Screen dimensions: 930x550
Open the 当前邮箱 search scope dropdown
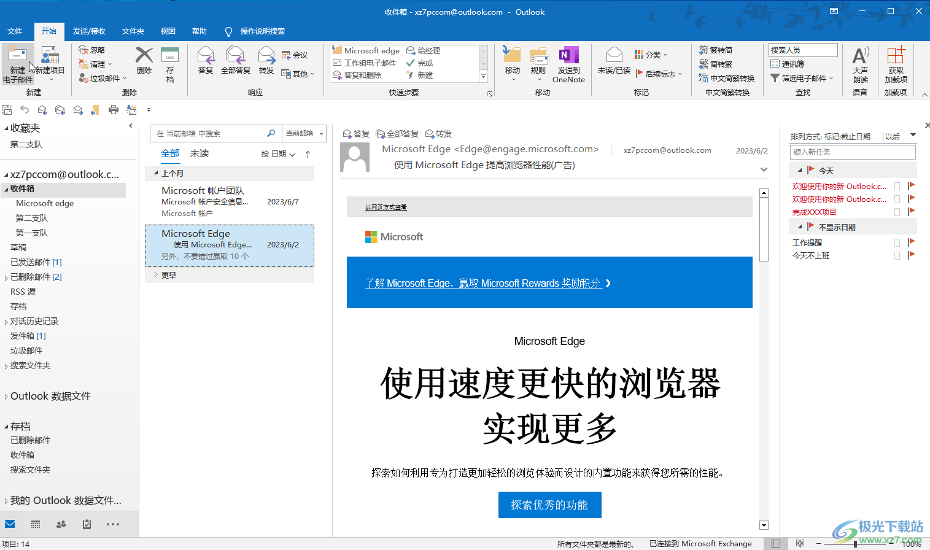pos(304,133)
